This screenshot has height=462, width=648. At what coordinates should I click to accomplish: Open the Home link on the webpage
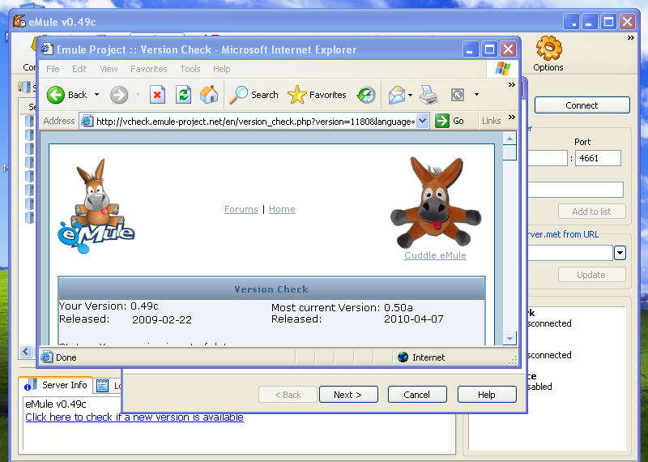tap(282, 209)
